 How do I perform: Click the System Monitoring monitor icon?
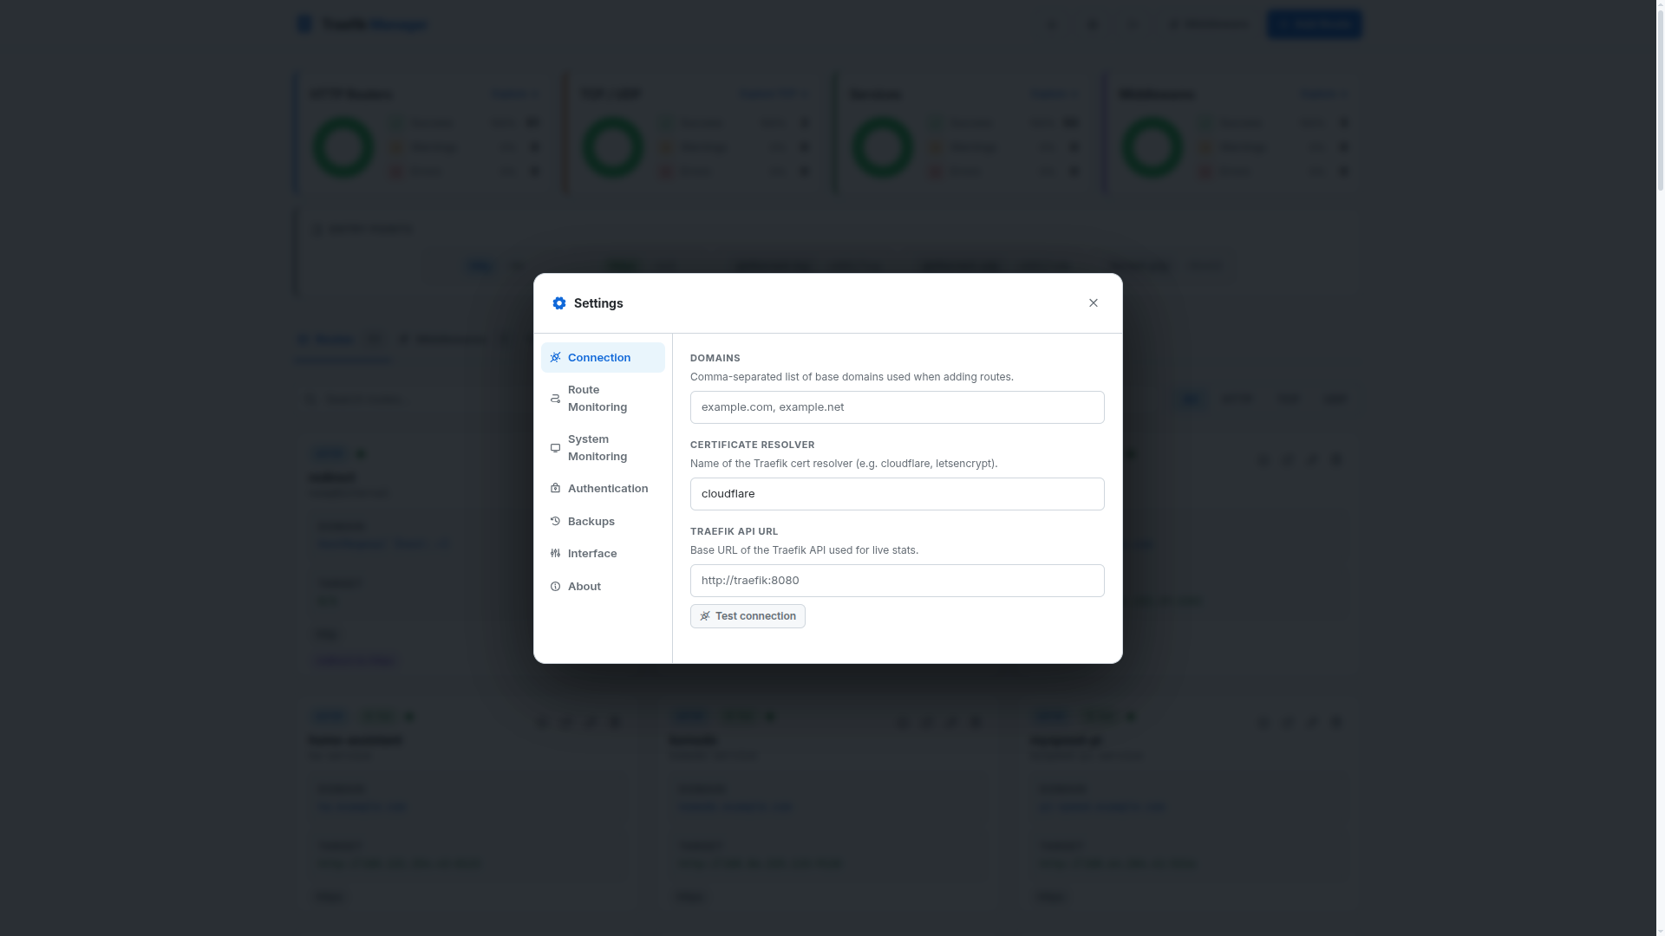[556, 448]
